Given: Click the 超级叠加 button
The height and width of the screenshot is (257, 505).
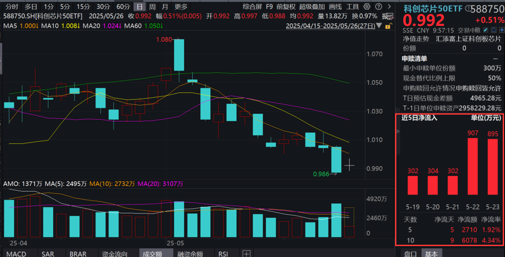Looking at the screenshot, I should (x=312, y=7).
